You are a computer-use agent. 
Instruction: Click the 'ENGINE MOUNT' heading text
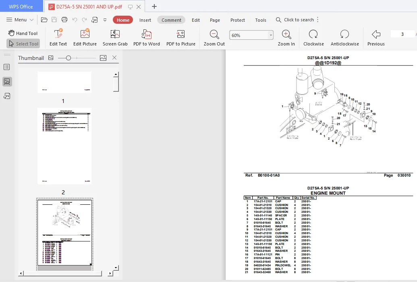pyautogui.click(x=328, y=193)
